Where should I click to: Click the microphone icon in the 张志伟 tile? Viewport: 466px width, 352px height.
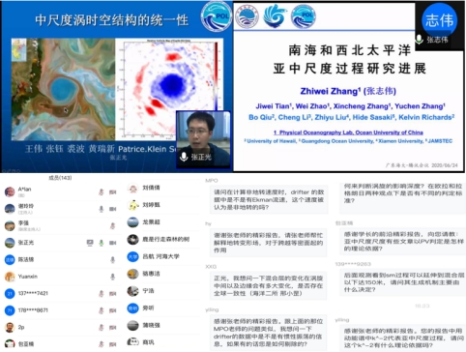(x=419, y=40)
